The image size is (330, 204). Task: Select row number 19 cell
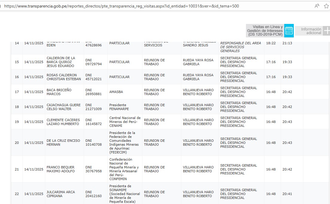[x=17, y=122]
